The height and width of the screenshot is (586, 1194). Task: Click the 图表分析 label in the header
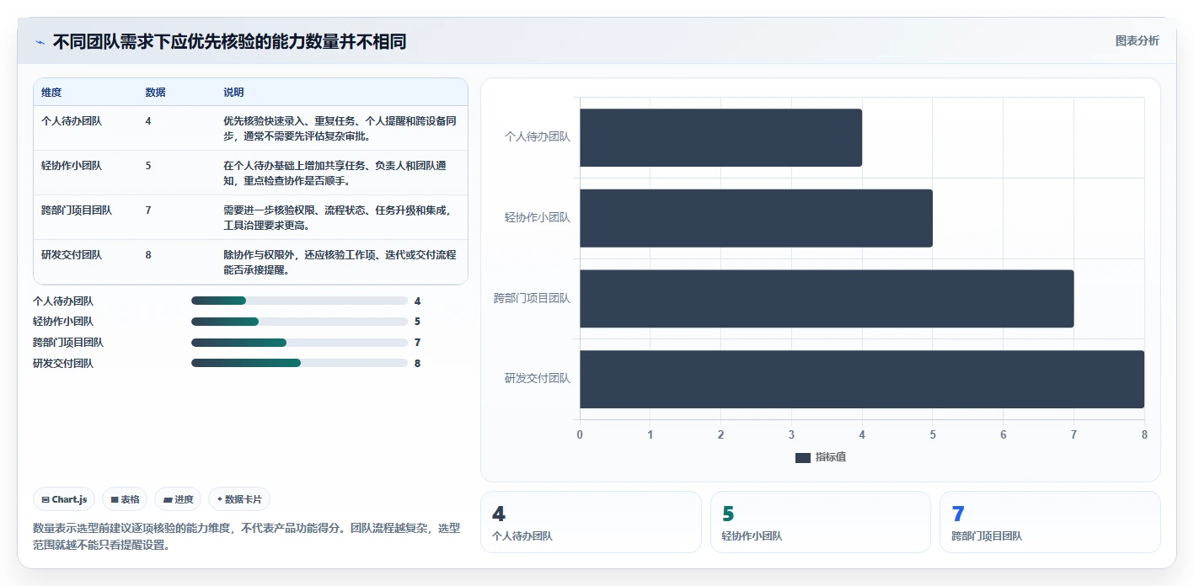[1137, 40]
